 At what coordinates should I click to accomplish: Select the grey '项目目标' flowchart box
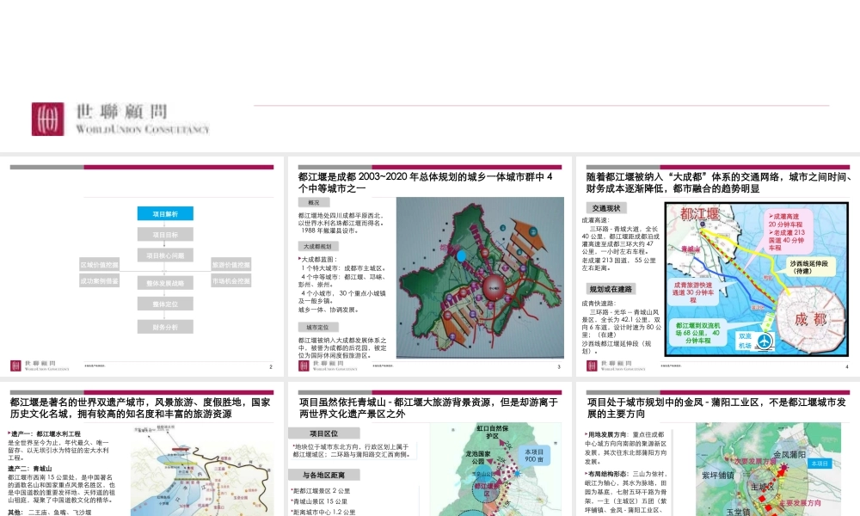pos(165,235)
